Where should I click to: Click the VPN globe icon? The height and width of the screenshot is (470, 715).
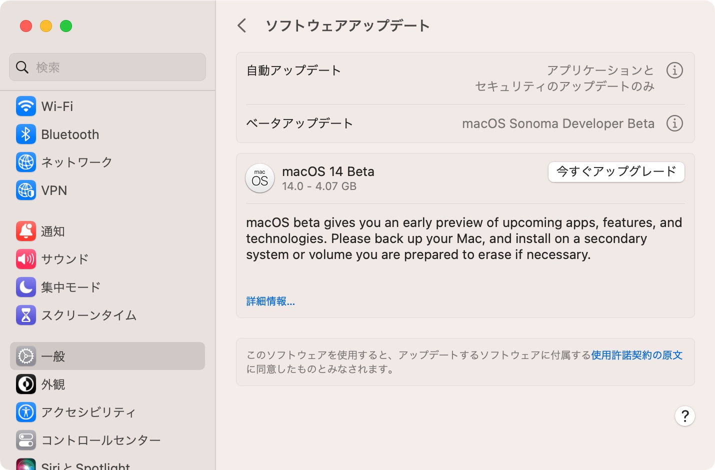pyautogui.click(x=26, y=190)
